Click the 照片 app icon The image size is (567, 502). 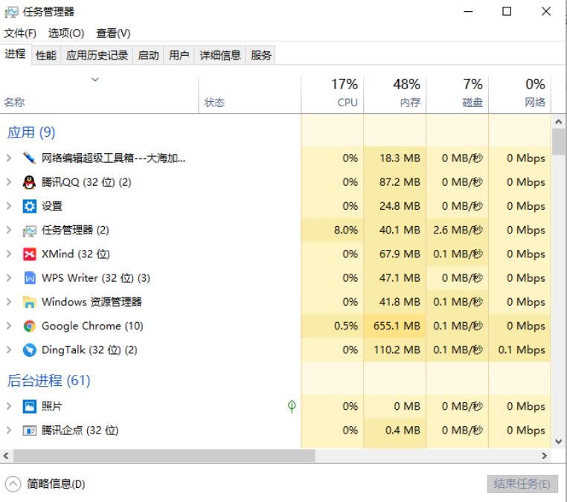coord(29,406)
